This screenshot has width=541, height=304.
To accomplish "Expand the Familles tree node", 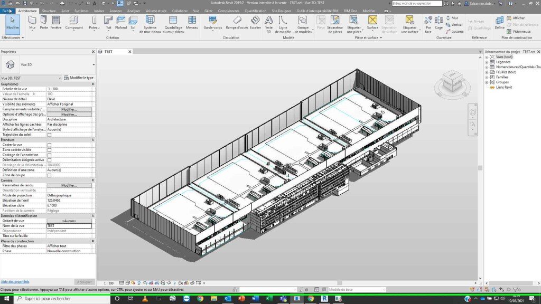I will click(487, 77).
